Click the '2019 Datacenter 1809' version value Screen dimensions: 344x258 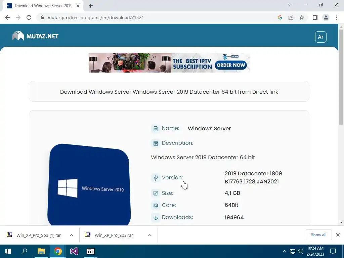tap(253, 173)
